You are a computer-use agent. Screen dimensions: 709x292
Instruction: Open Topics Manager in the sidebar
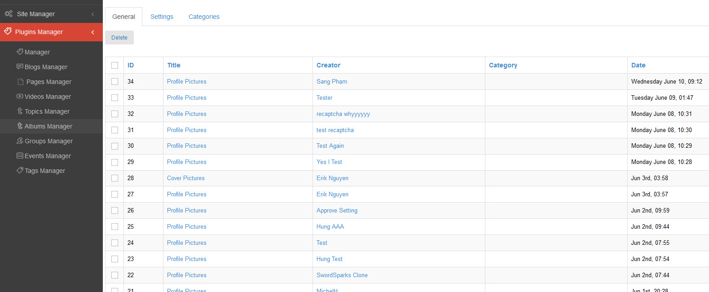coord(47,111)
